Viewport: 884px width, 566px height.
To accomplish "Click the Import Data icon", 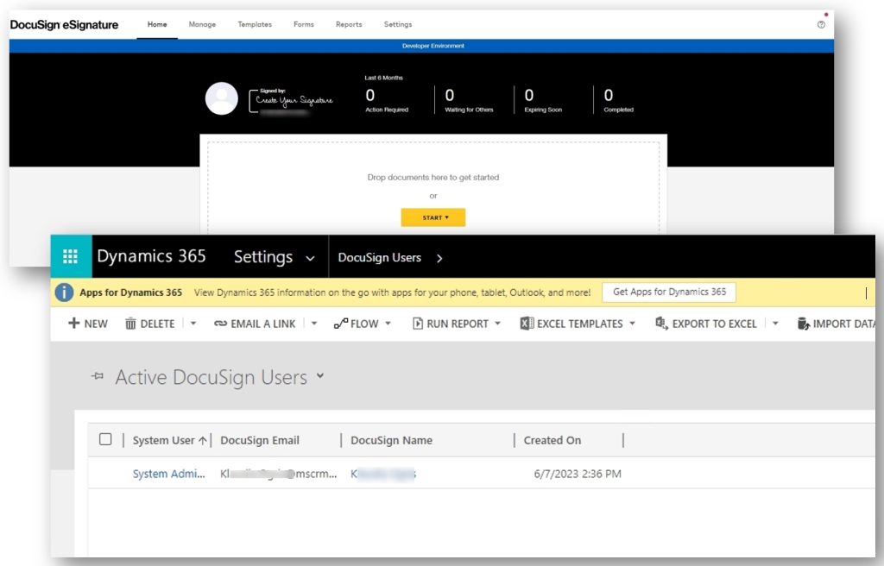I will point(801,323).
